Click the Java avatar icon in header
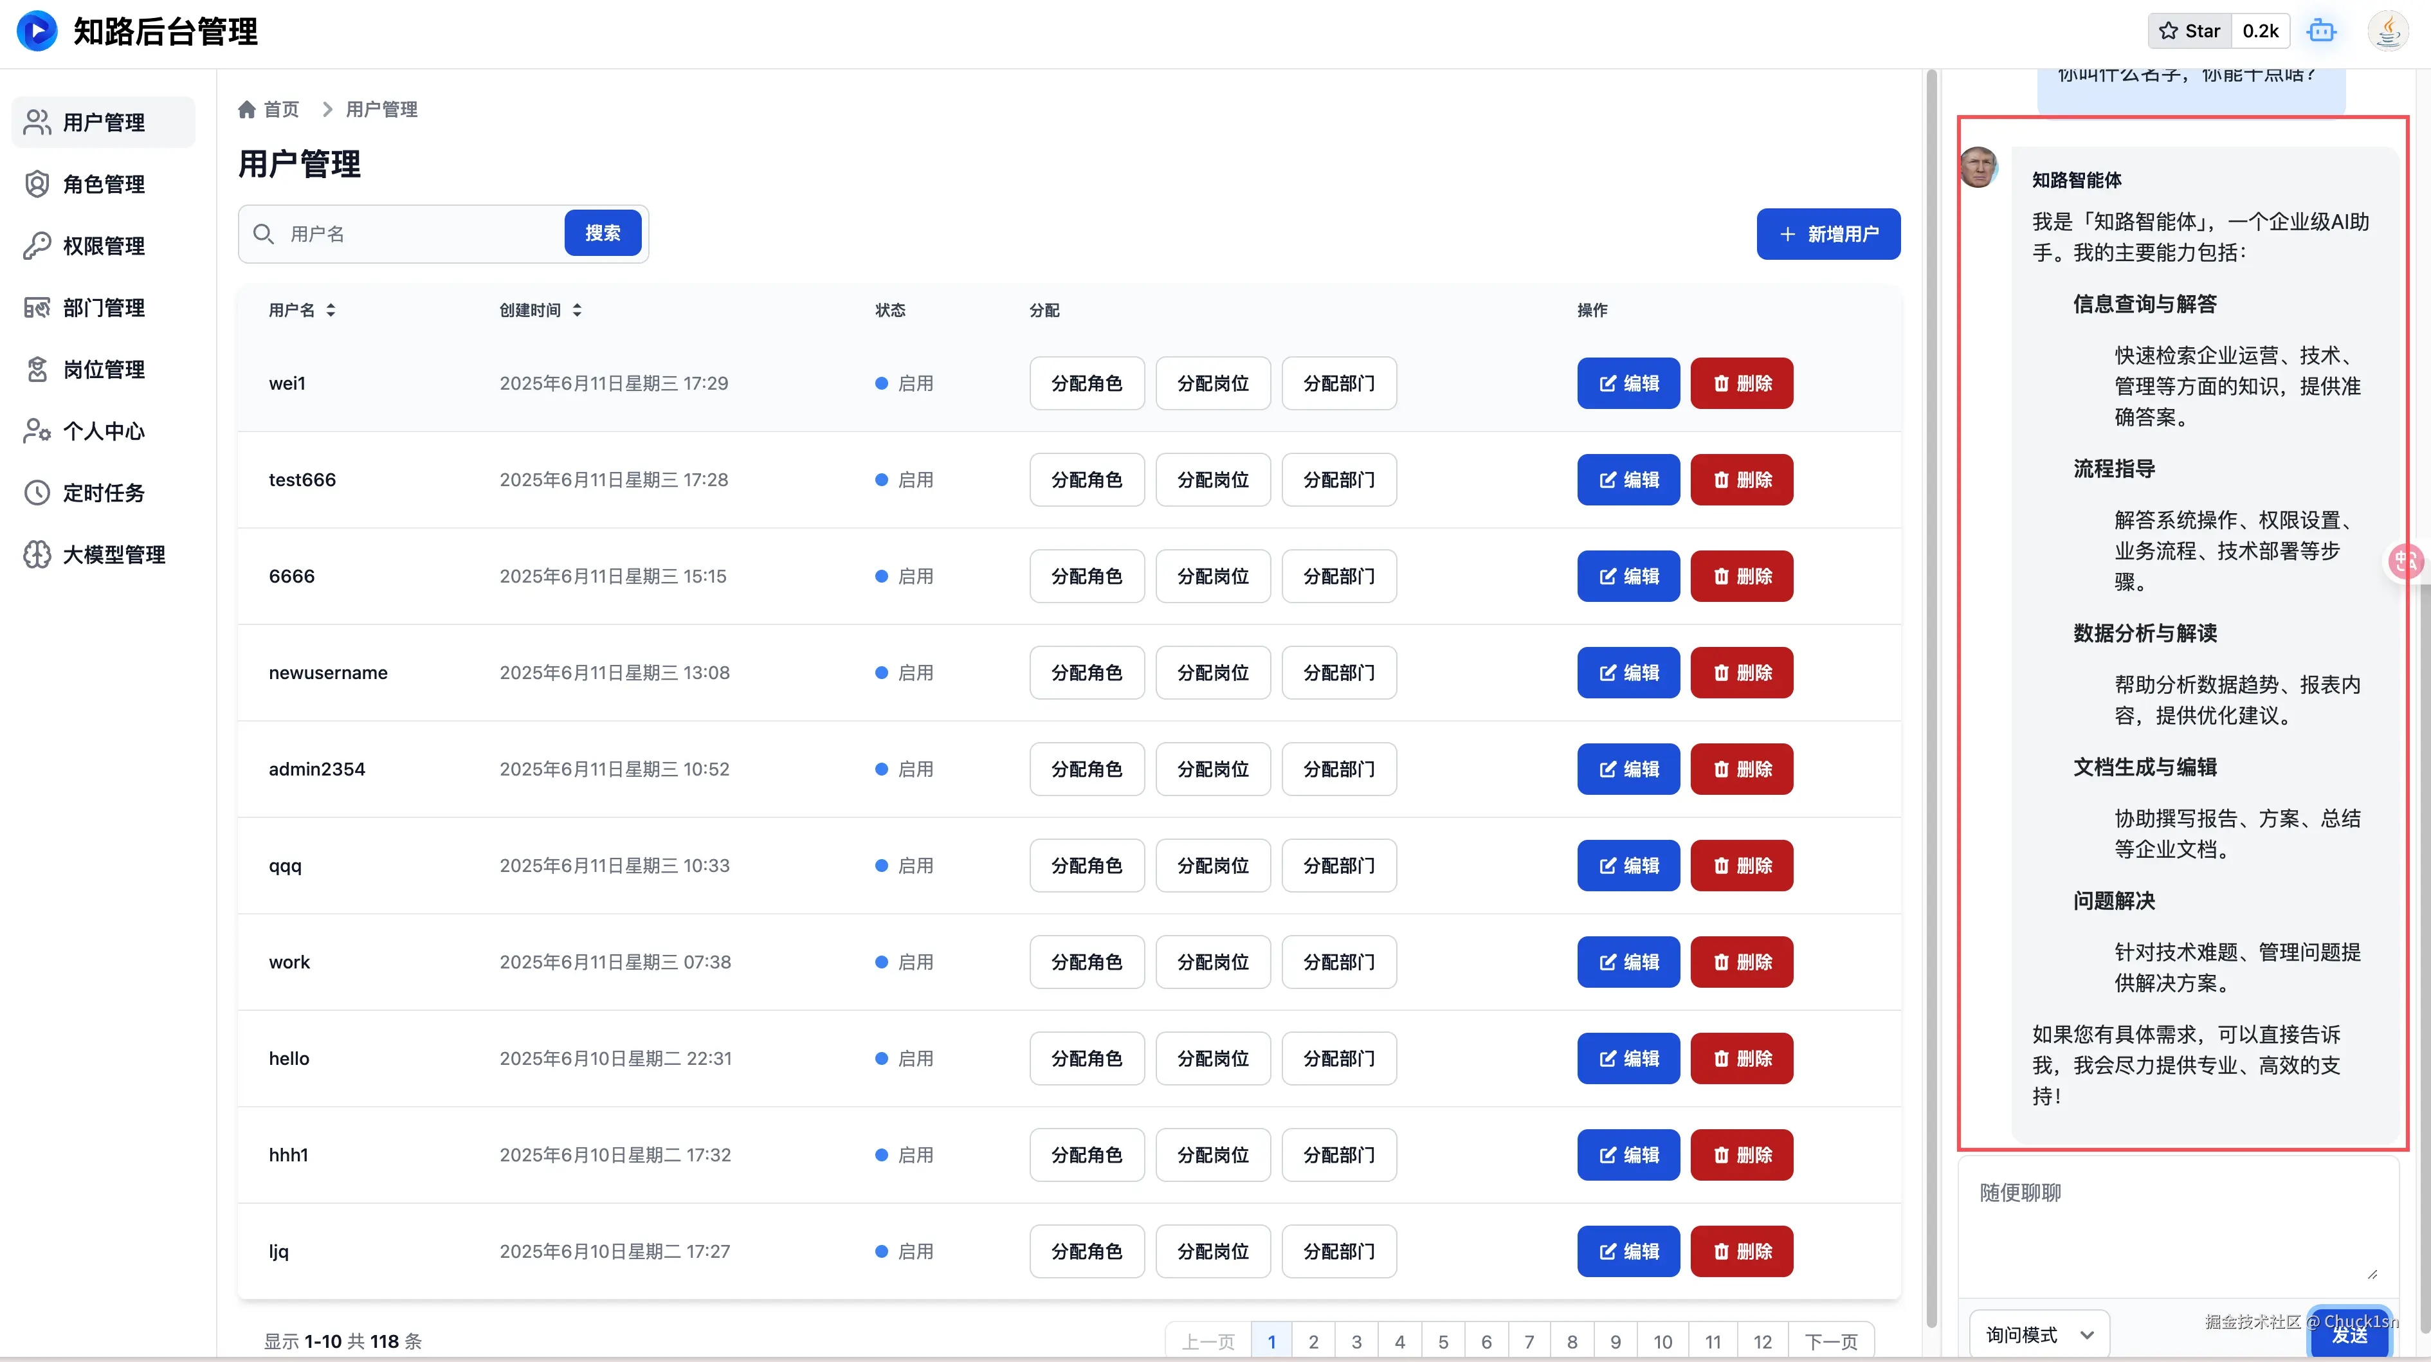Viewport: 2431px width, 1362px height. tap(2387, 31)
